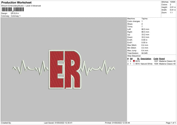Click the 'Stop Sequence:' heading
177x125 pixels.
coord(134,56)
